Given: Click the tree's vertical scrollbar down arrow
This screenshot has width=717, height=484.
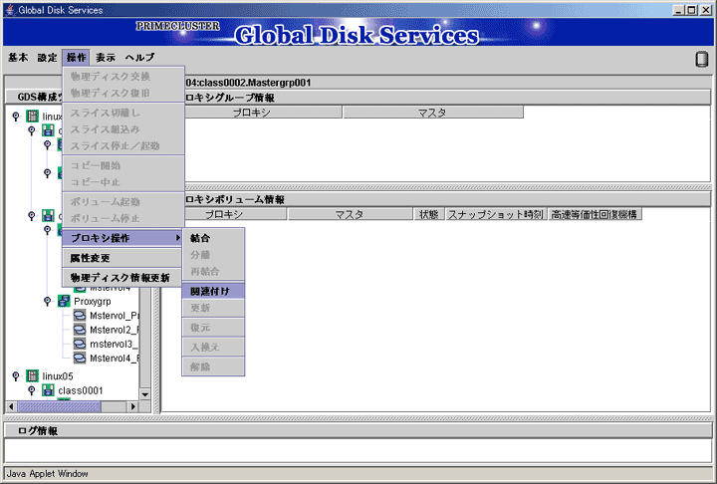Looking at the screenshot, I should click(x=145, y=394).
